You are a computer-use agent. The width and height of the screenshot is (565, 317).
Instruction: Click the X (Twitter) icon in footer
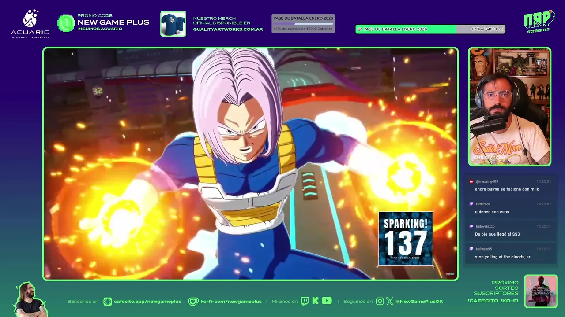(x=390, y=301)
